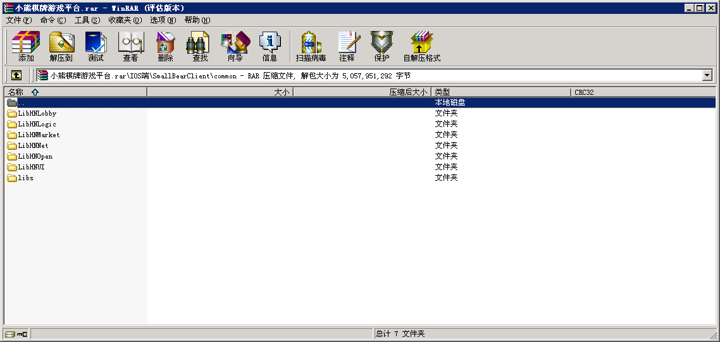Run the 测试 (Test) archive tool
Screen dimensions: 720x342
click(96, 46)
